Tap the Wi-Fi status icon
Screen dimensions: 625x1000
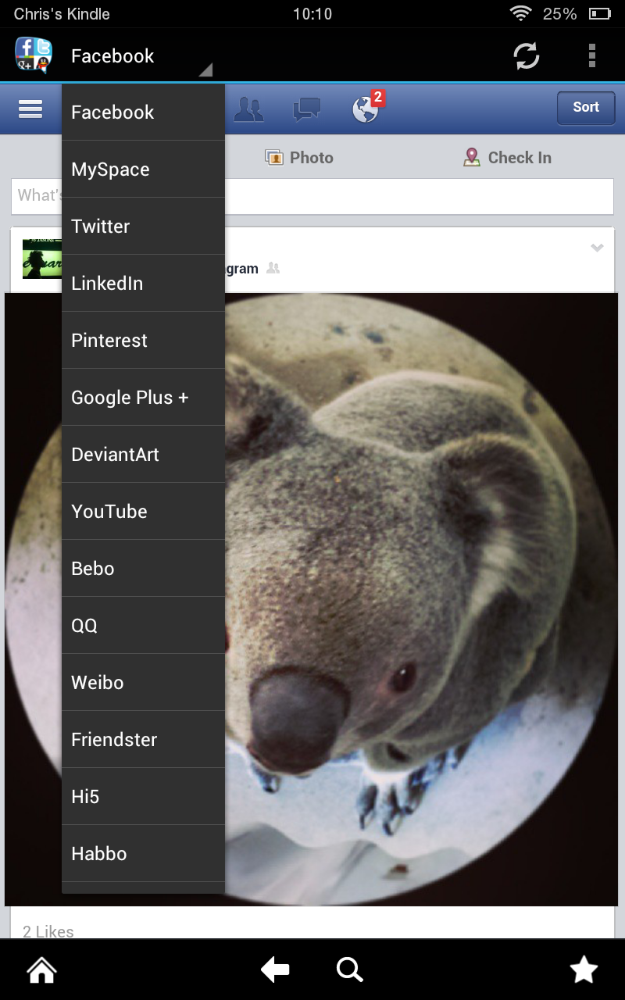pos(520,14)
